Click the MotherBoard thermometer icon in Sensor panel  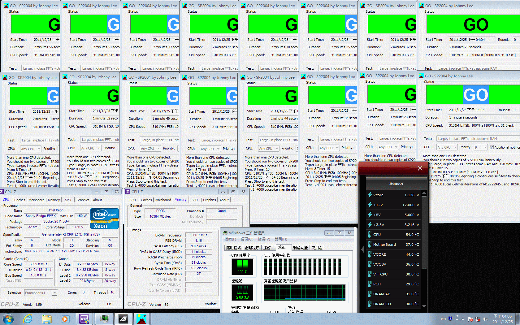click(370, 245)
